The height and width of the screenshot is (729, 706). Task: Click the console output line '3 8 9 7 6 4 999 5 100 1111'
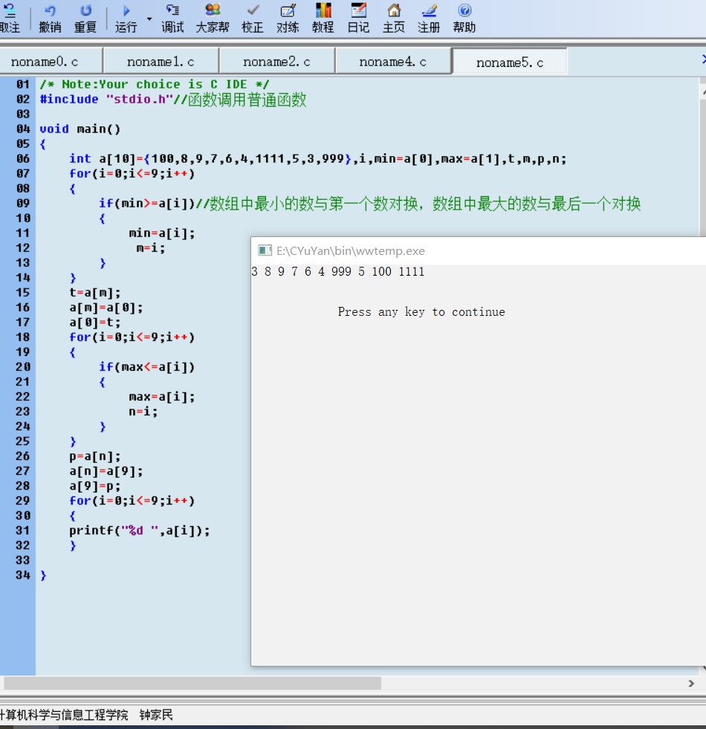[x=338, y=271]
